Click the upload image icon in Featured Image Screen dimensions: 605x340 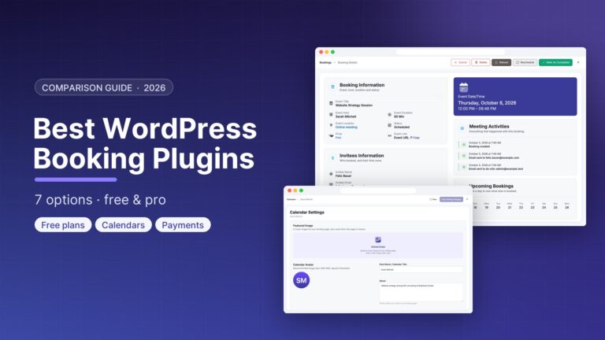coord(378,240)
